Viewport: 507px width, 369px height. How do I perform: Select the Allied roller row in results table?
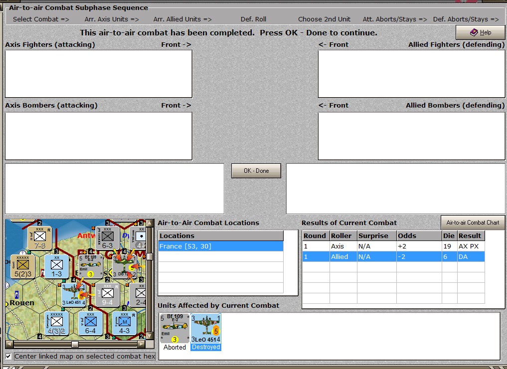[393, 256]
